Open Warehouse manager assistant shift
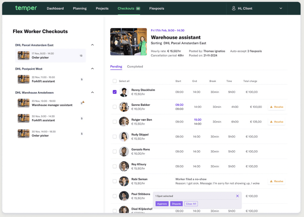 51,103
